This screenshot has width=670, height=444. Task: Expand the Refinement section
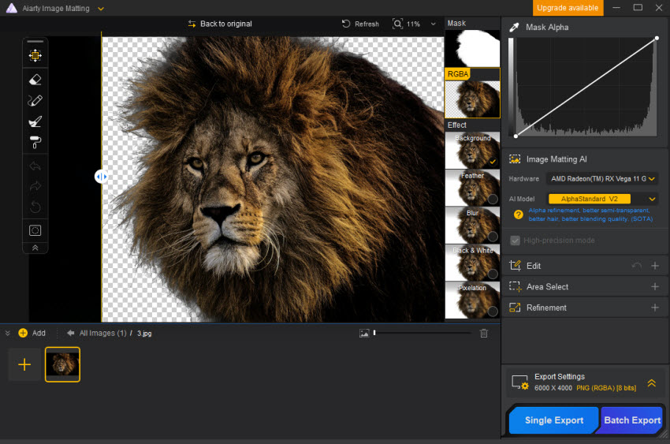point(654,308)
